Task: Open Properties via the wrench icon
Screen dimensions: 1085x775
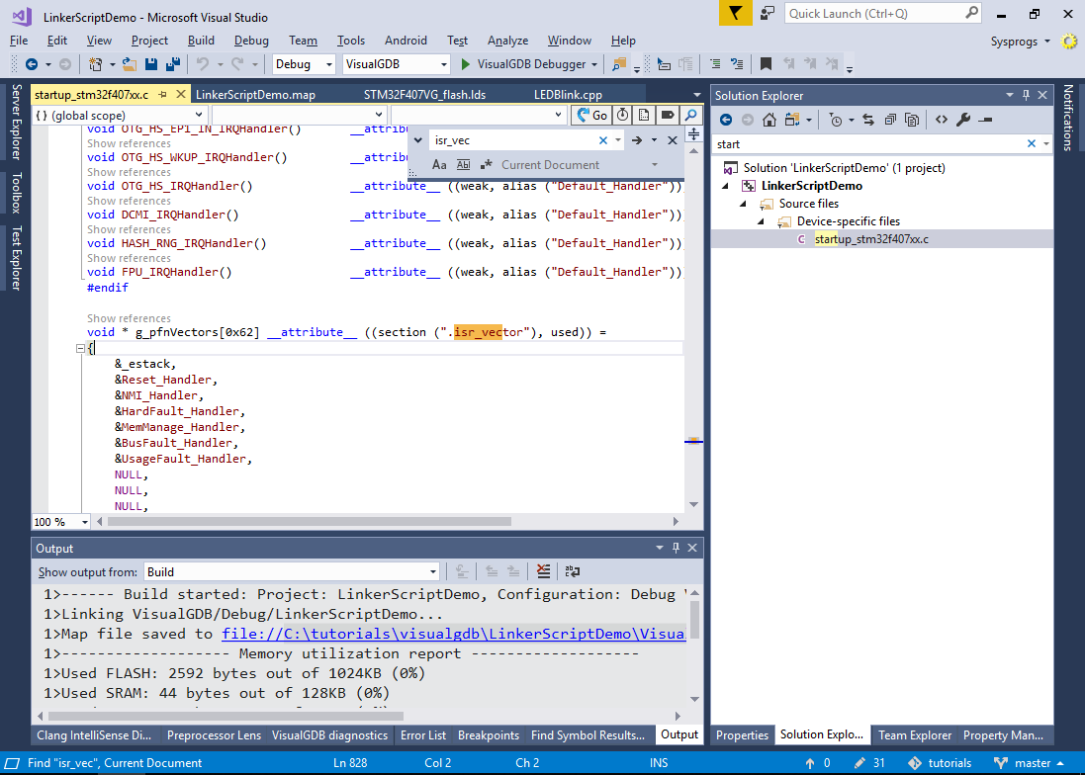Action: (x=963, y=120)
